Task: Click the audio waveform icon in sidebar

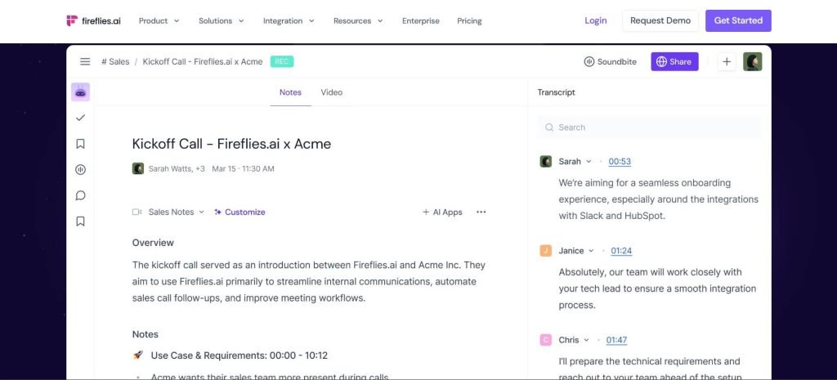Action: pyautogui.click(x=80, y=170)
